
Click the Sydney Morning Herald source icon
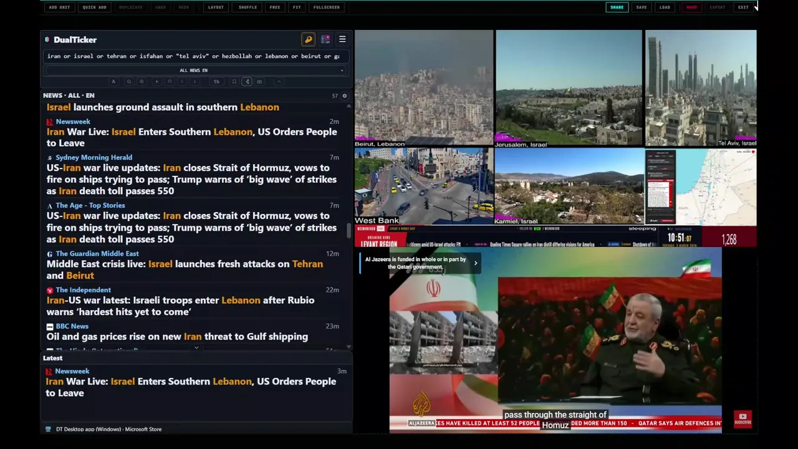pyautogui.click(x=50, y=158)
